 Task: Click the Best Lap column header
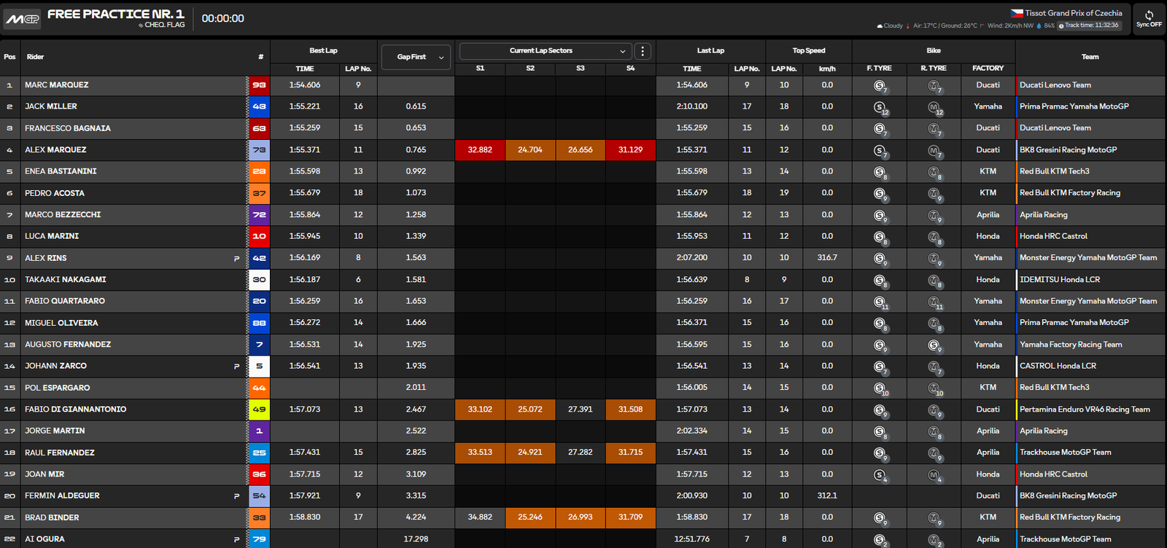point(323,51)
